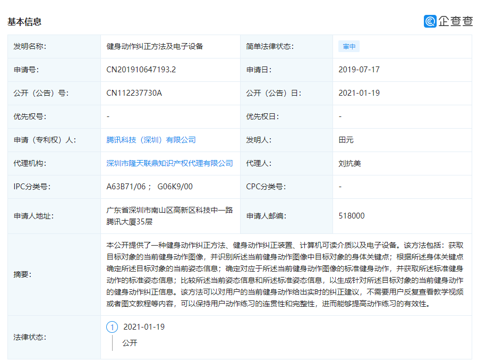Select the publication date 2021-01-19 in 公开（公告）日 row

point(359,93)
